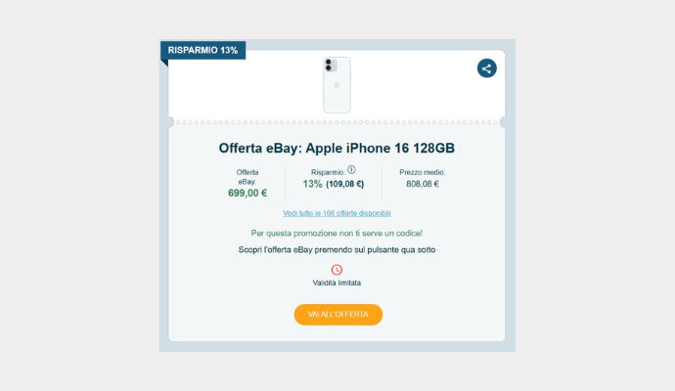Screen dimensions: 675x391
Task: Click the share icon button
Action: click(x=486, y=68)
